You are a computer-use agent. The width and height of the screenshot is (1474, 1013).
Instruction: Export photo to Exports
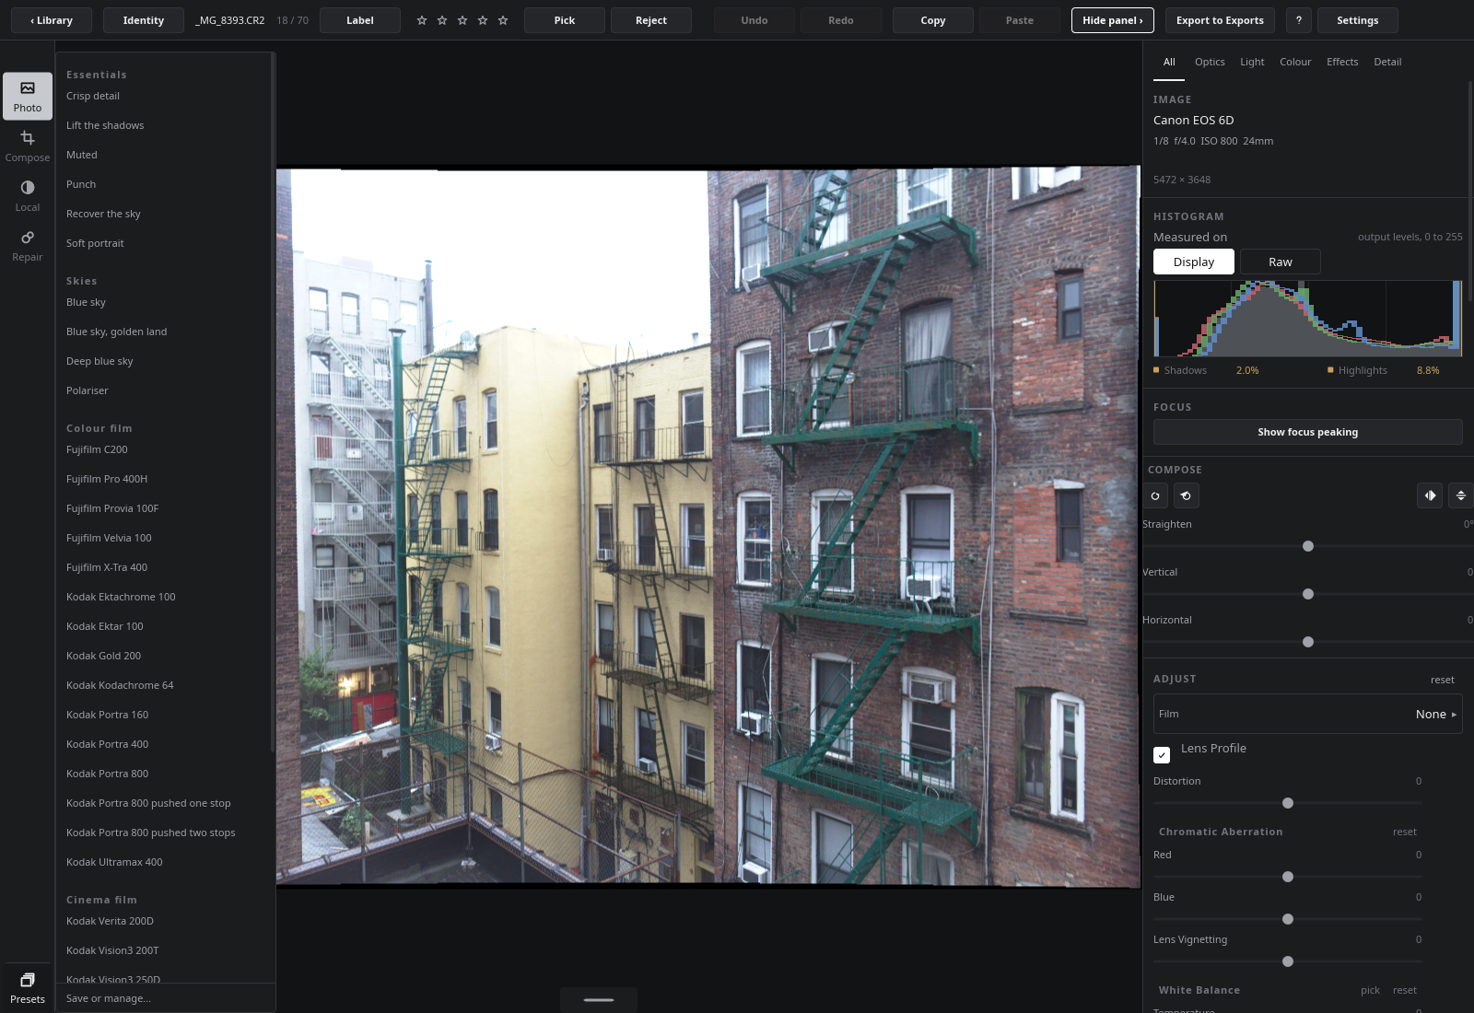coord(1220,20)
